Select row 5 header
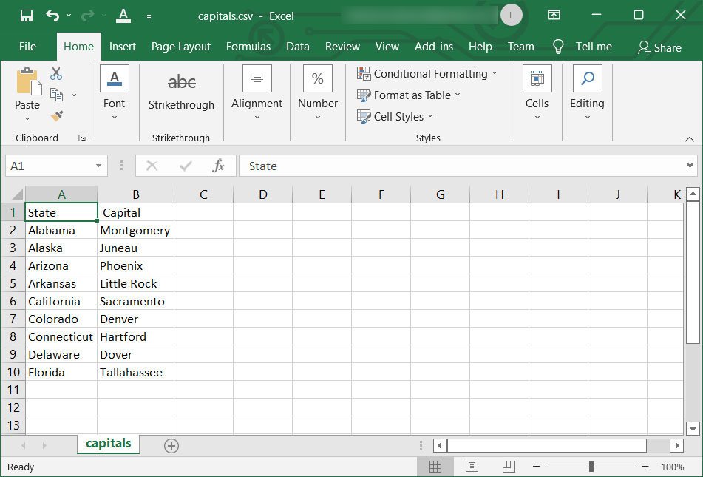This screenshot has width=703, height=477. pyautogui.click(x=13, y=283)
